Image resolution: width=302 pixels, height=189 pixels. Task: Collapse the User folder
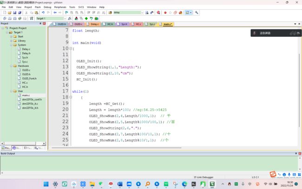tap(11, 91)
